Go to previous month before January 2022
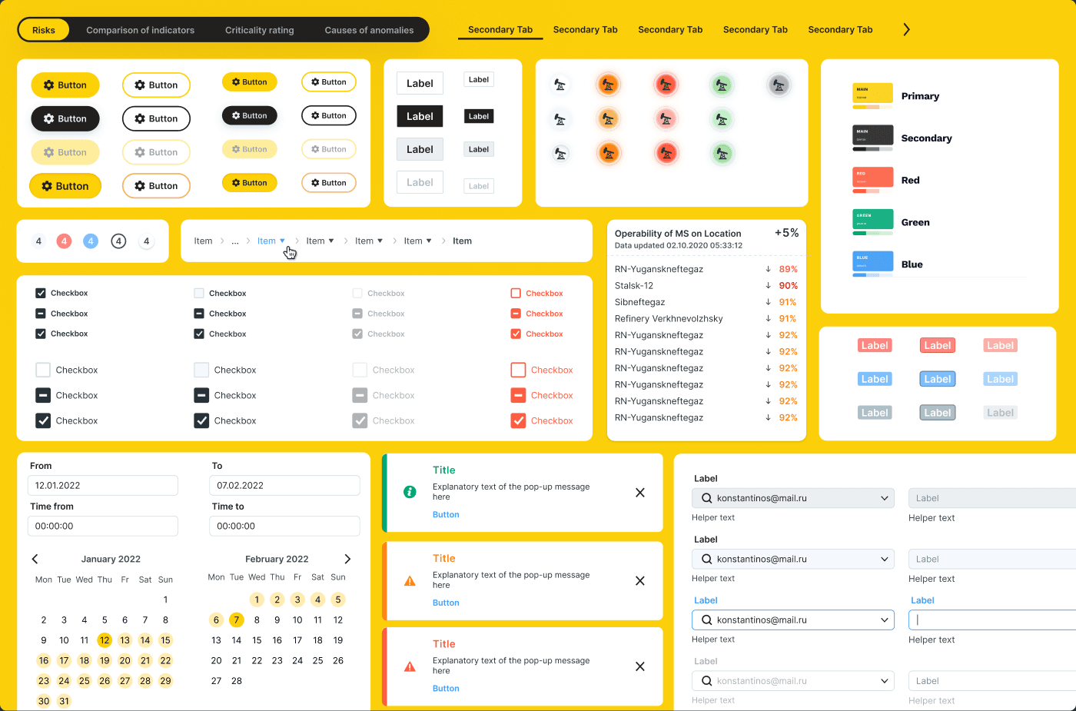 coord(35,559)
